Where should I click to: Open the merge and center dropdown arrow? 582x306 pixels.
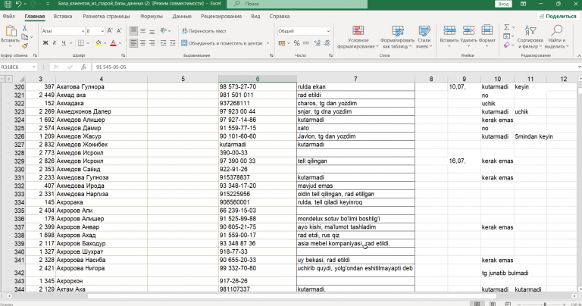(268, 43)
